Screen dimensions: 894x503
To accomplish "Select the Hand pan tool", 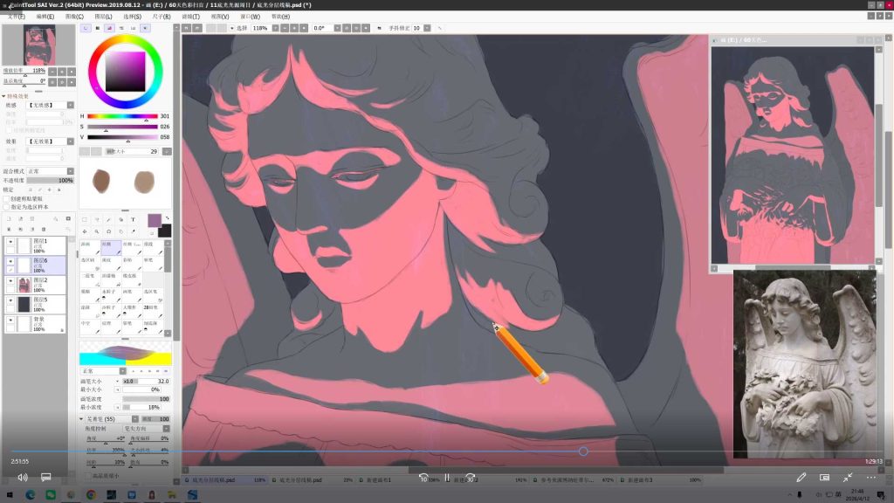I will [x=120, y=231].
